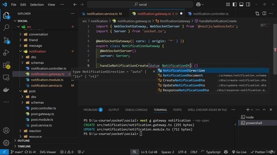This screenshot has height=155, width=277.
Task: Open the compare changes icon in editor toolbar
Action: (x=258, y=14)
